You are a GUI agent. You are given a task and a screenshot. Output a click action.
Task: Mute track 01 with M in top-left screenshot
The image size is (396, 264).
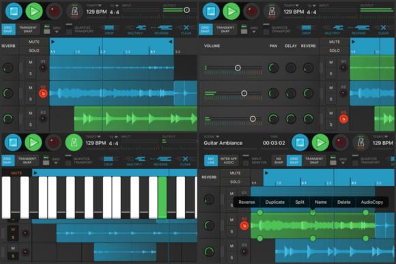point(31,62)
